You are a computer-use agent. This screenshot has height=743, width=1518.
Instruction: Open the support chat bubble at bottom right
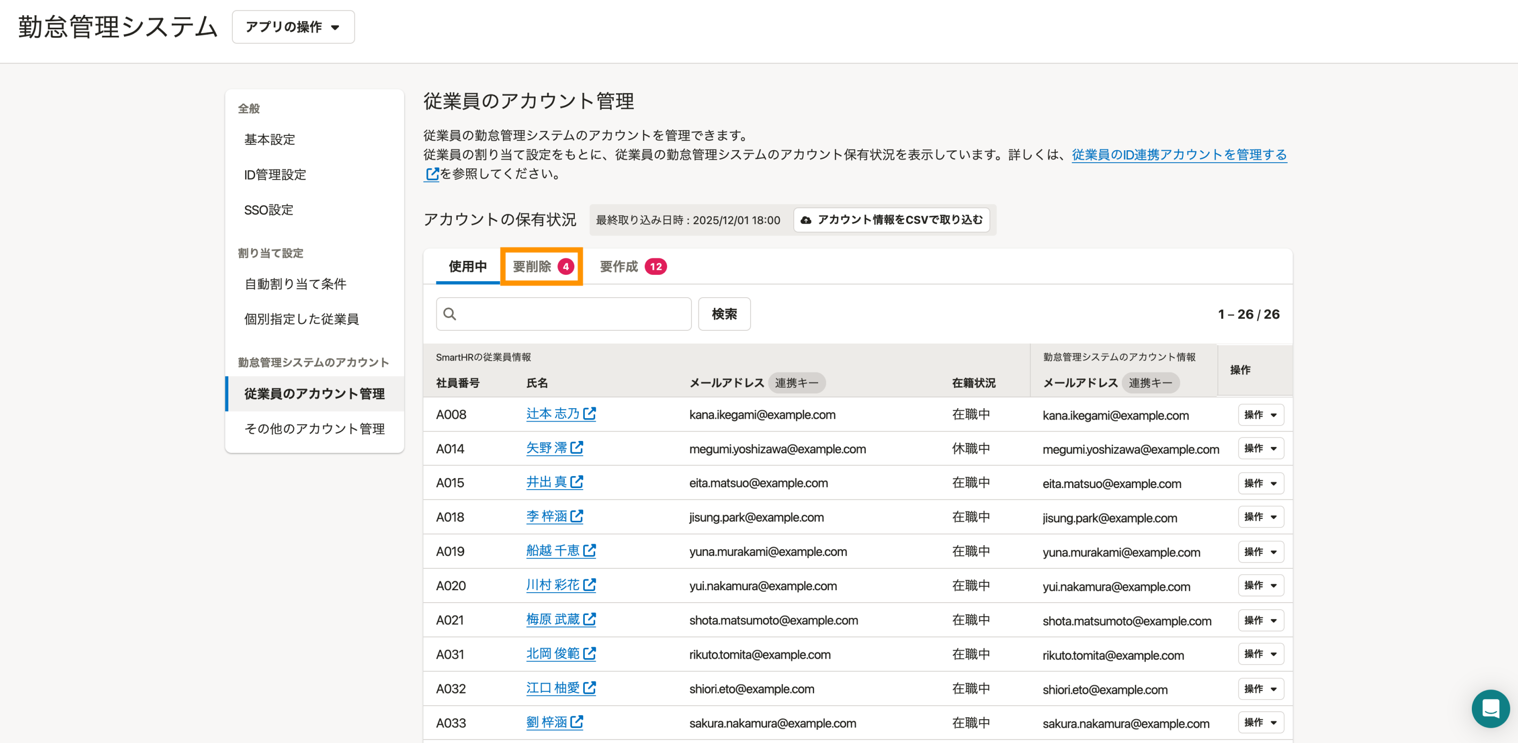point(1491,709)
